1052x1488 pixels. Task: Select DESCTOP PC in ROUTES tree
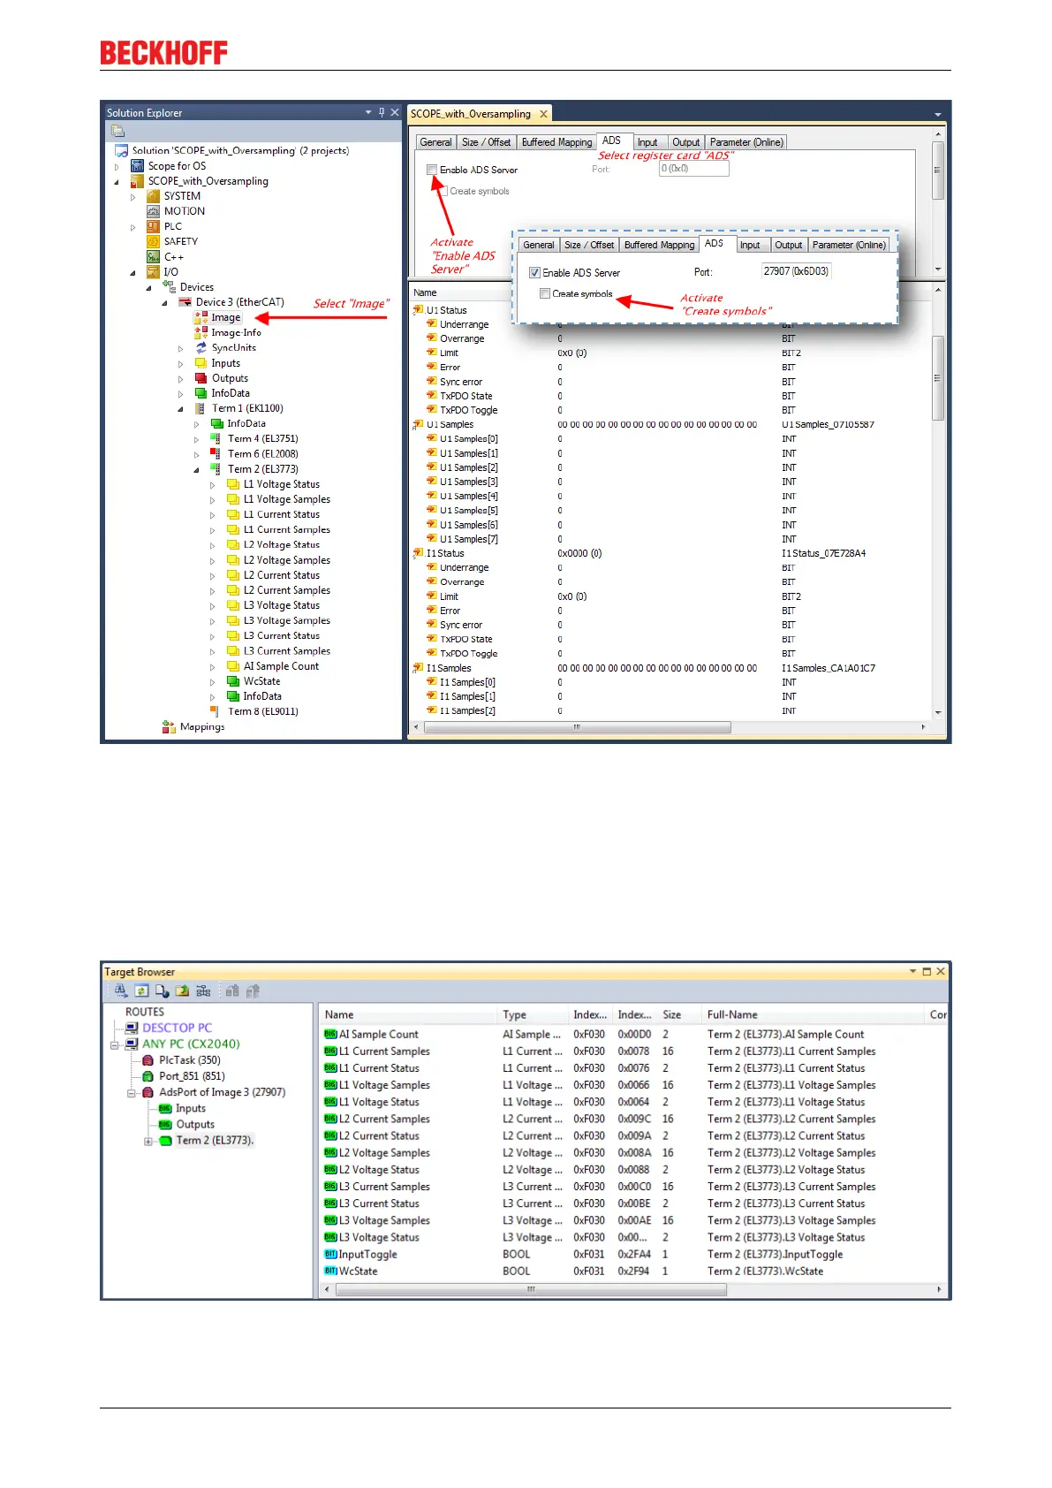pos(177,1028)
